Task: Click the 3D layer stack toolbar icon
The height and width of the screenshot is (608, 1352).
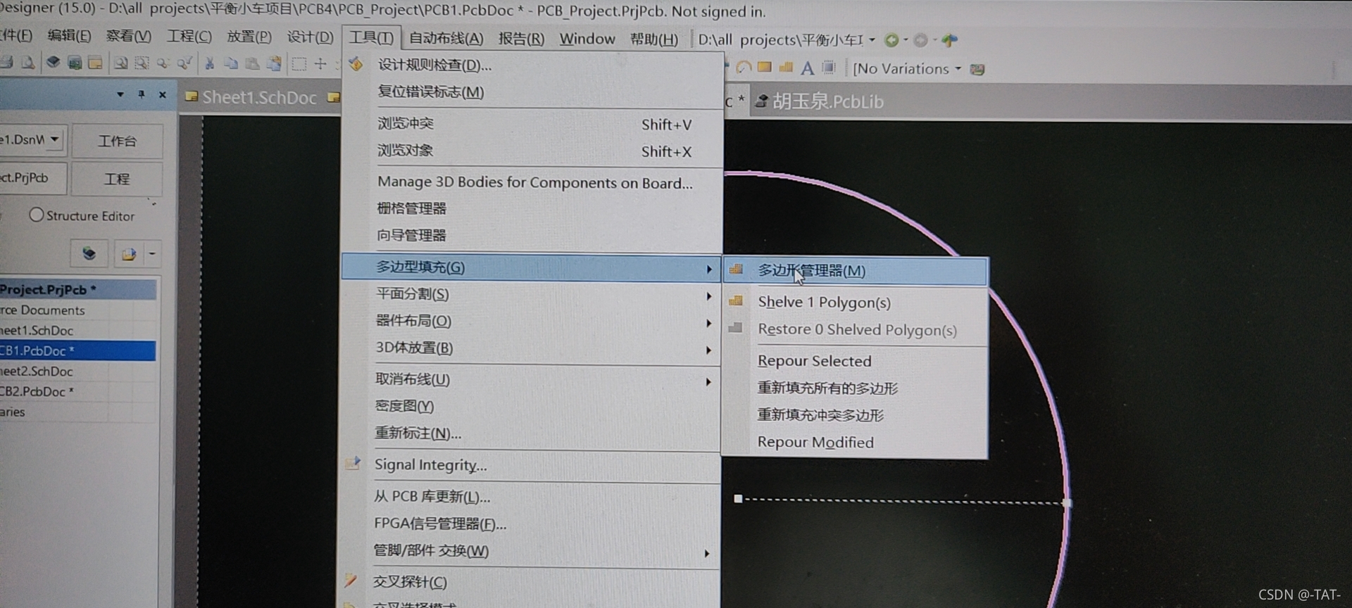Action: [53, 63]
